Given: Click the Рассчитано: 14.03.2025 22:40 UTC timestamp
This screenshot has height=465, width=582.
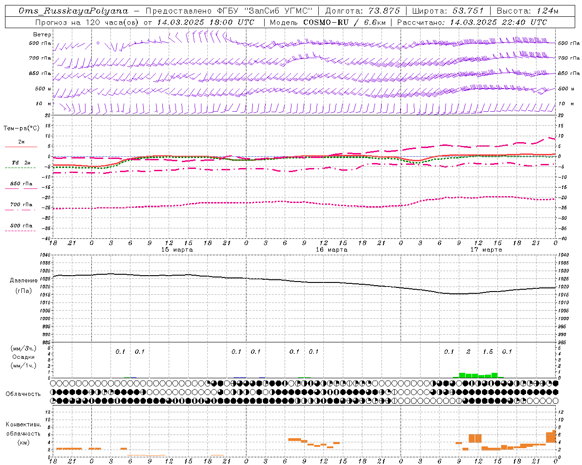Looking at the screenshot, I should [472, 22].
